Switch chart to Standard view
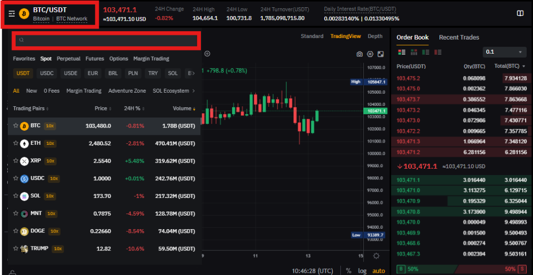533x275 pixels. (312, 36)
